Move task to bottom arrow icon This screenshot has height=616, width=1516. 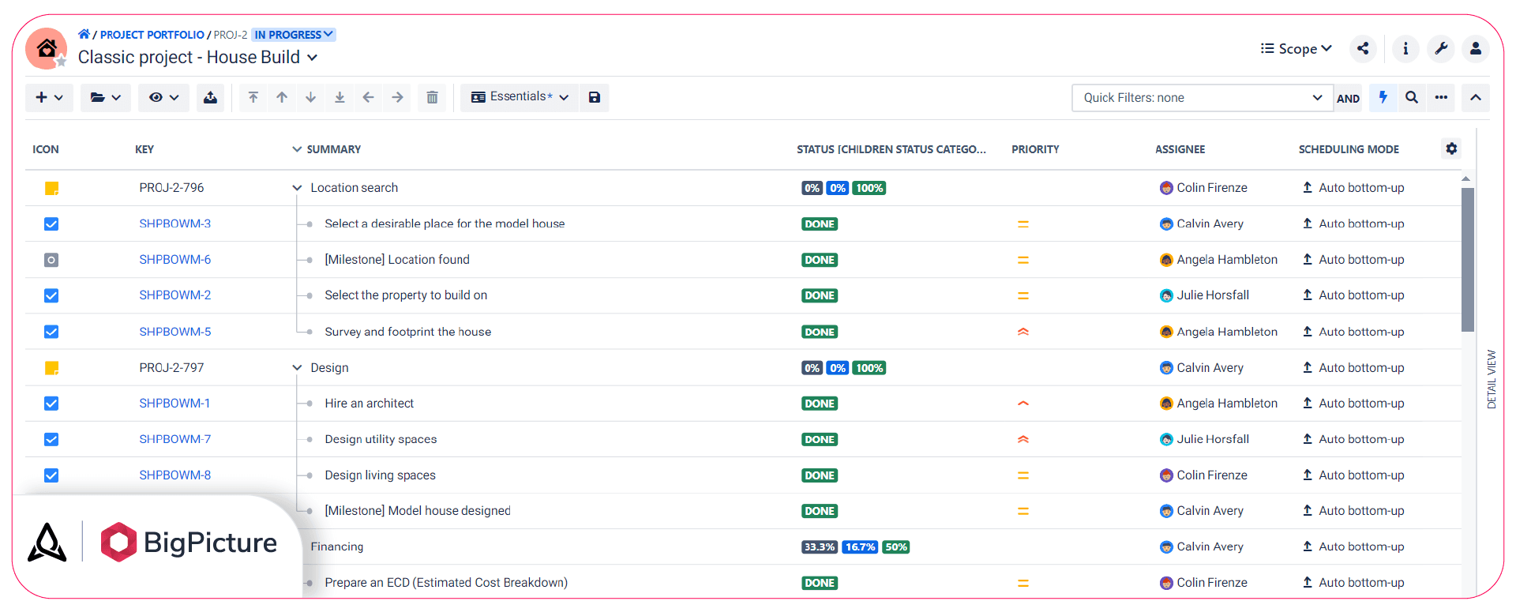click(340, 97)
